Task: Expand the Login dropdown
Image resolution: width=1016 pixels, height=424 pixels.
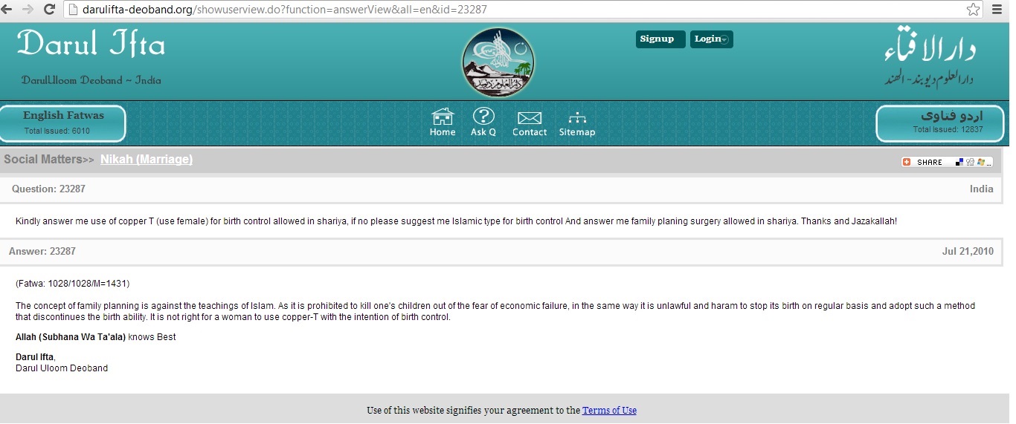Action: [x=711, y=39]
